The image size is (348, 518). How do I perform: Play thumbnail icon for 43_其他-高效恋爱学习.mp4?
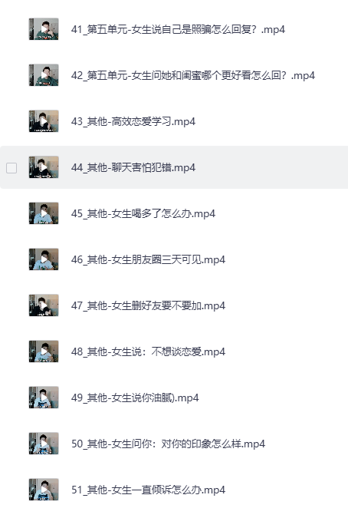[x=44, y=121]
